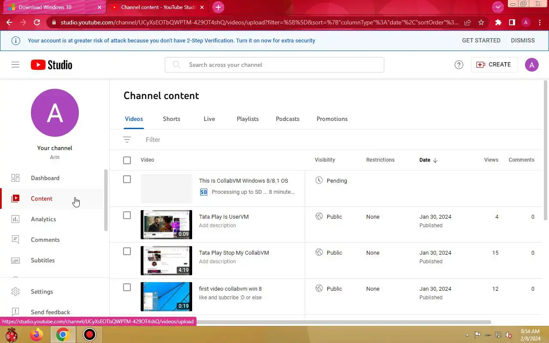This screenshot has height=343, width=549.
Task: Open the Chrome tab search dropdown arrow
Action: (498, 7)
